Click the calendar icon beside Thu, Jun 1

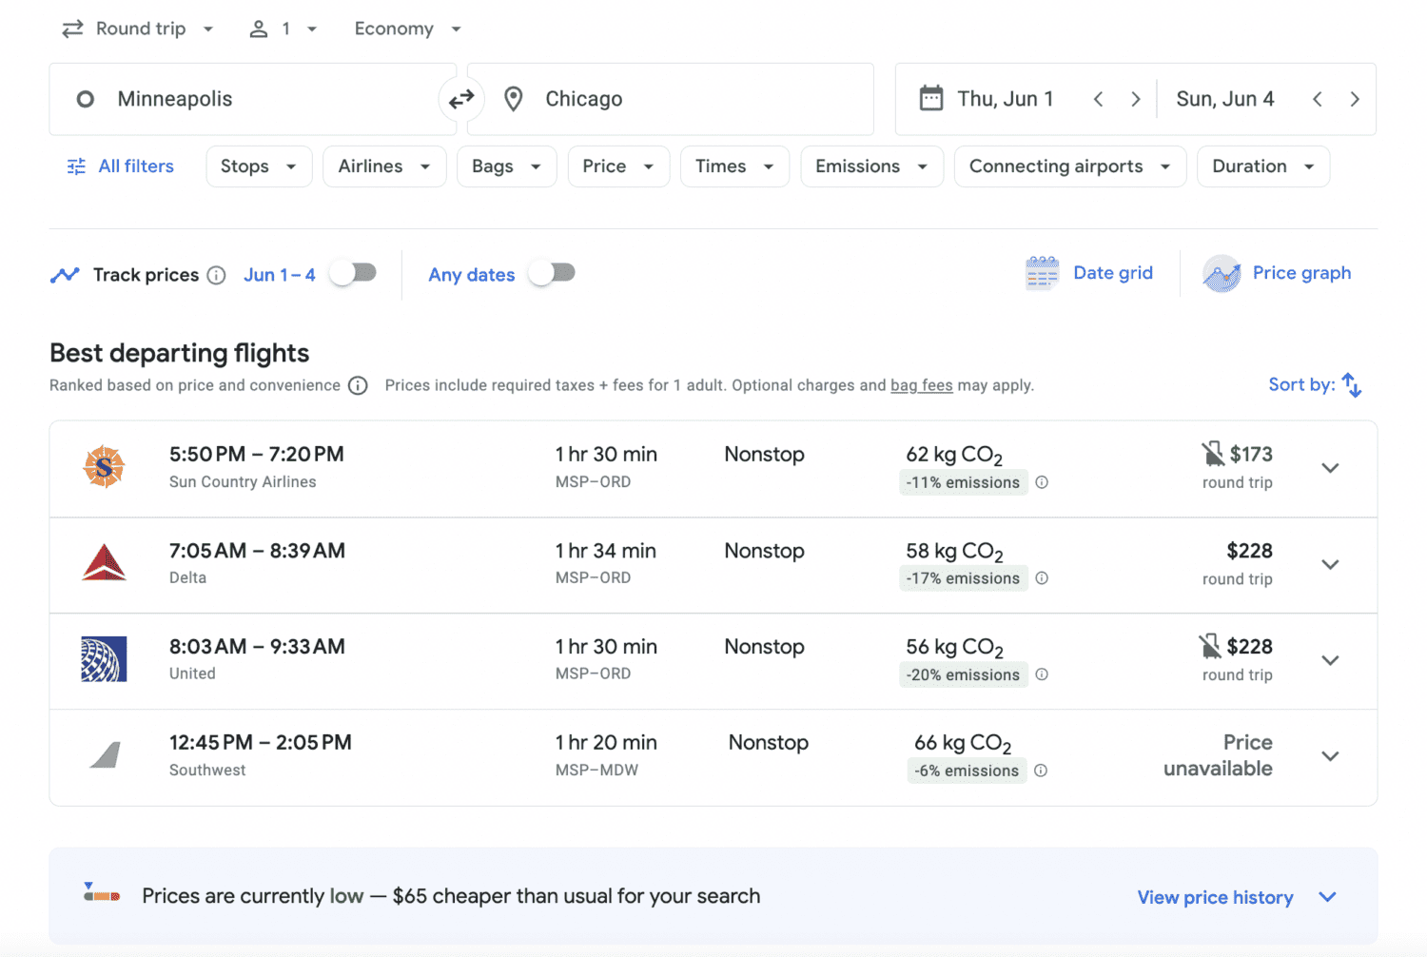(x=930, y=98)
